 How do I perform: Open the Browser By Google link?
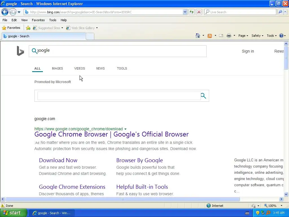pos(139,160)
